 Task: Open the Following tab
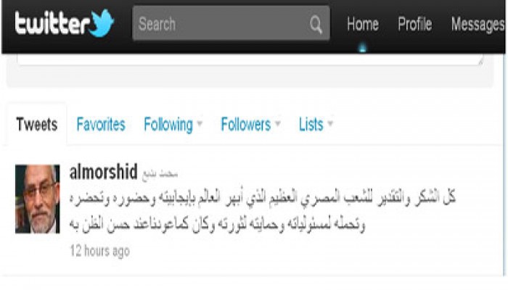pyautogui.click(x=168, y=125)
